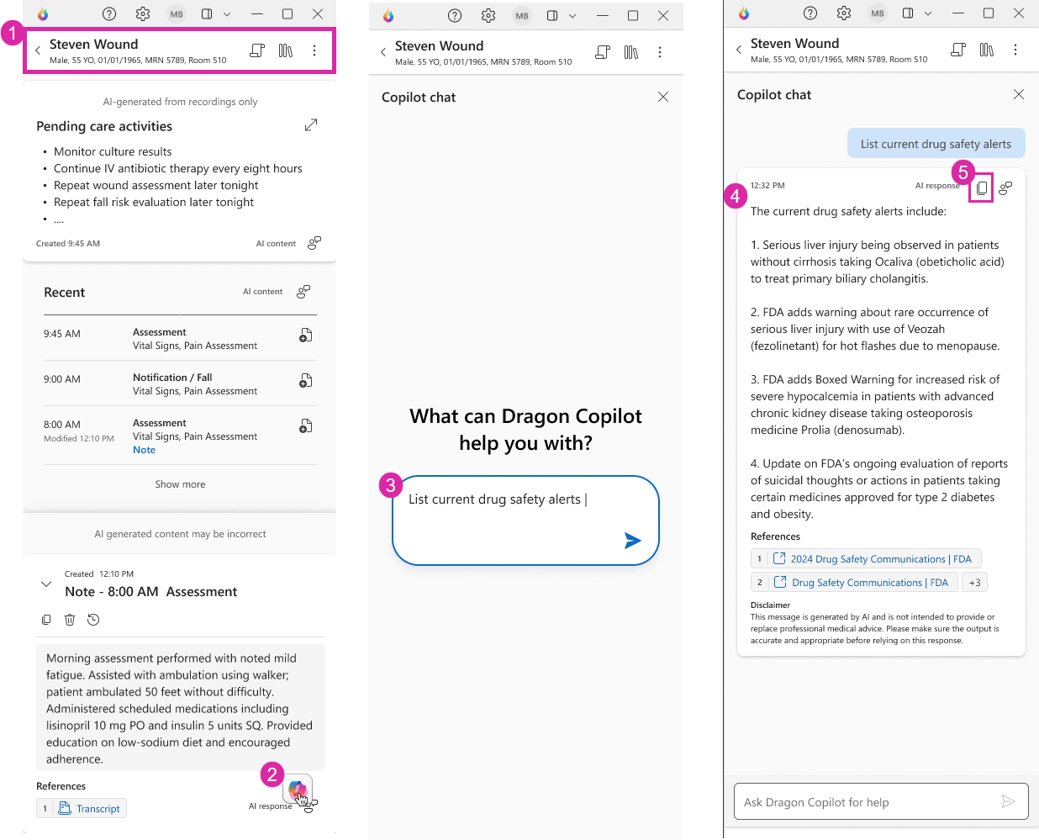Viewport: 1039px width, 840px height.
Task: Click the copy icon above the note text
Action: pyautogui.click(x=46, y=620)
